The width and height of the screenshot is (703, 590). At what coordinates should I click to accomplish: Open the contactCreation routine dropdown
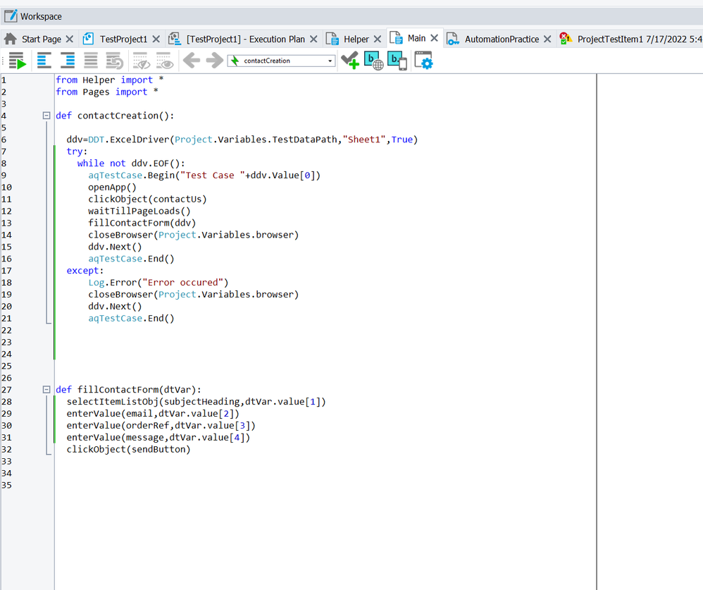click(x=330, y=61)
